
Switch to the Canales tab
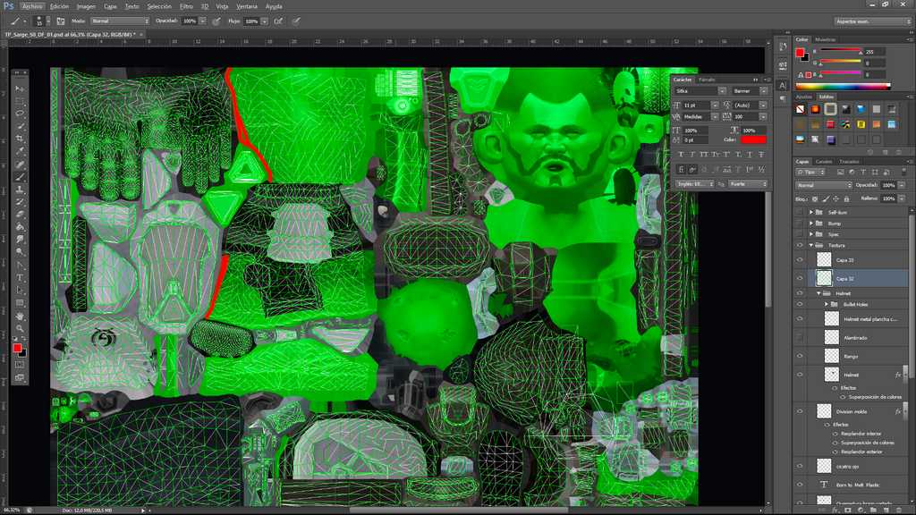(x=824, y=161)
